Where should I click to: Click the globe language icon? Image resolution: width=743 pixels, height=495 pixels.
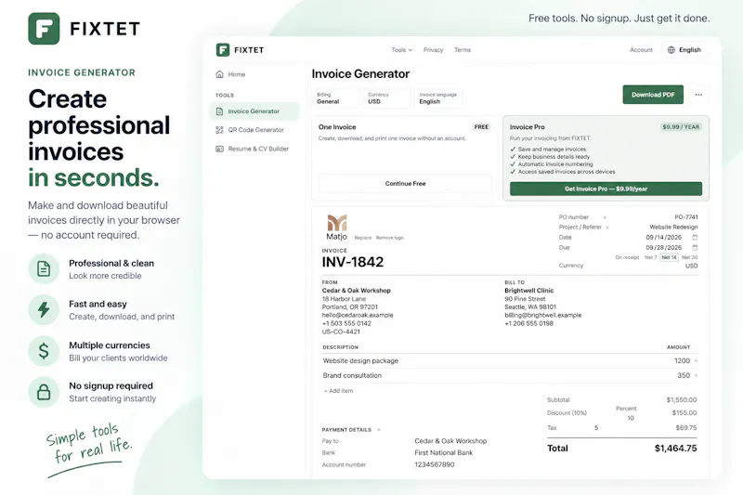coord(671,50)
